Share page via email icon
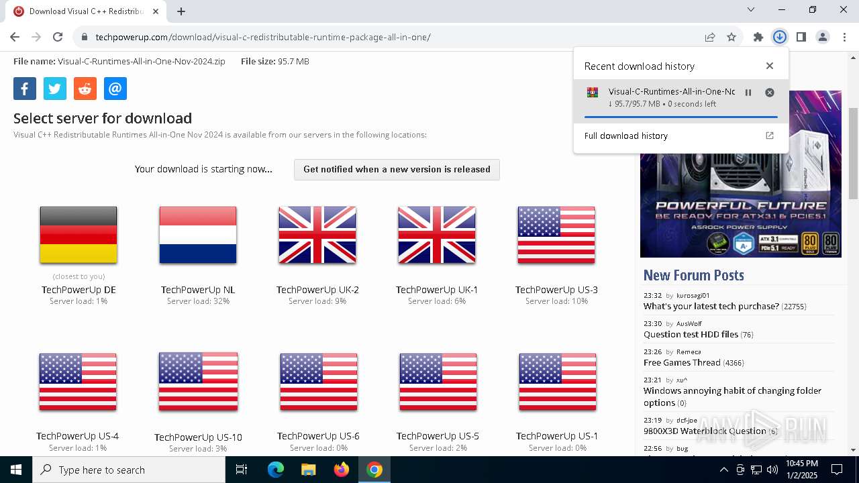The image size is (859, 483). pyautogui.click(x=115, y=89)
